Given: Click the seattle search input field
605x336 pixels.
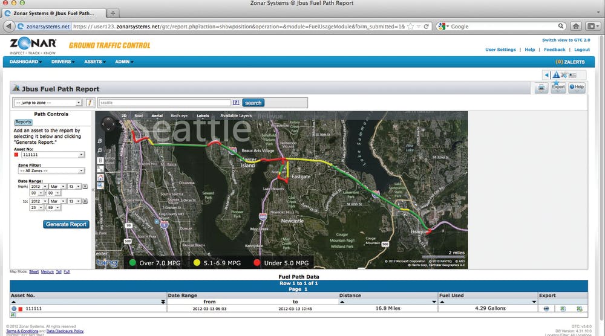Looking at the screenshot, I should point(165,103).
